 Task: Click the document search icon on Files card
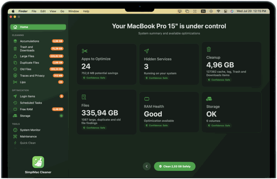[84, 97]
